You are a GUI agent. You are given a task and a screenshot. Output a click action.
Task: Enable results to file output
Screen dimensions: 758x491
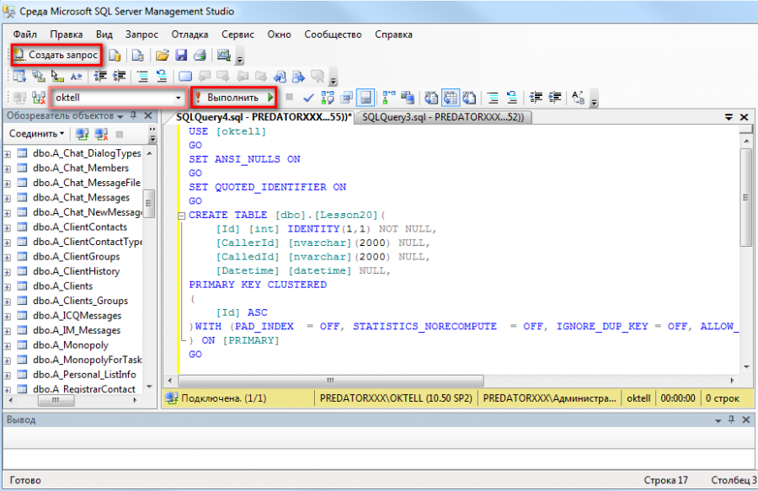click(468, 96)
